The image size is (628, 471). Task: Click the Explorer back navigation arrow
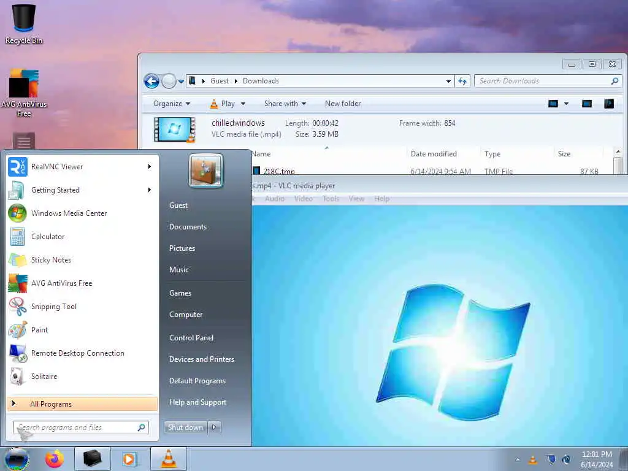point(151,82)
